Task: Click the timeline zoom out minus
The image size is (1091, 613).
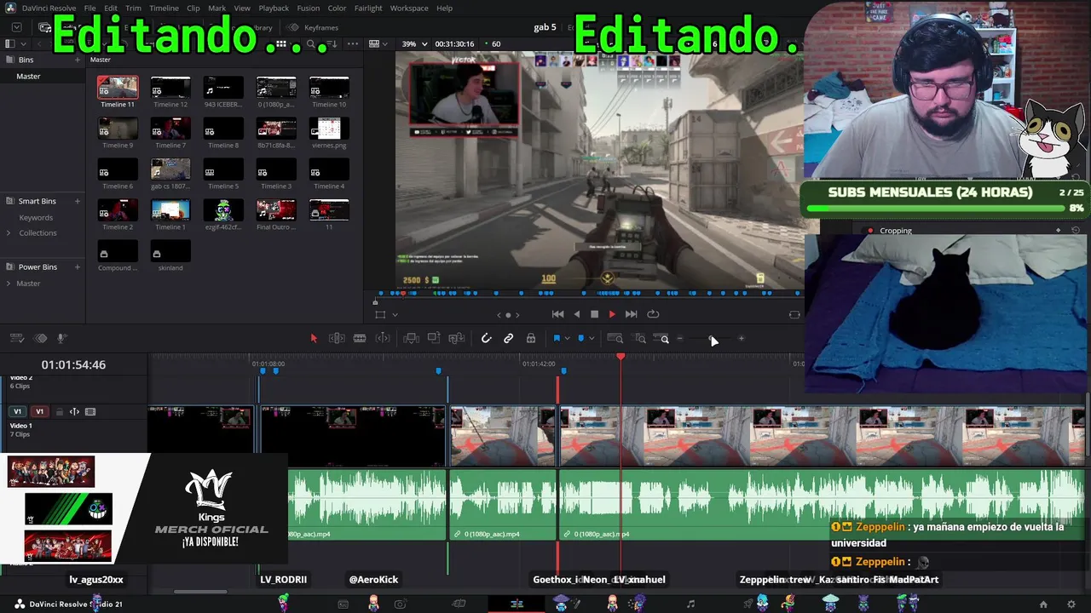Action: [x=679, y=339]
